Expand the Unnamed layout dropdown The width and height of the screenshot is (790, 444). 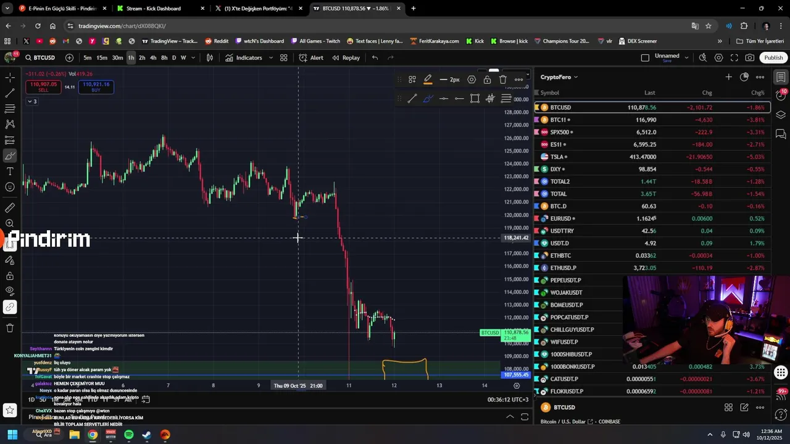tap(686, 57)
